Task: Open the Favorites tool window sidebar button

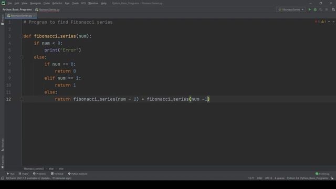Action: (x=3, y=162)
